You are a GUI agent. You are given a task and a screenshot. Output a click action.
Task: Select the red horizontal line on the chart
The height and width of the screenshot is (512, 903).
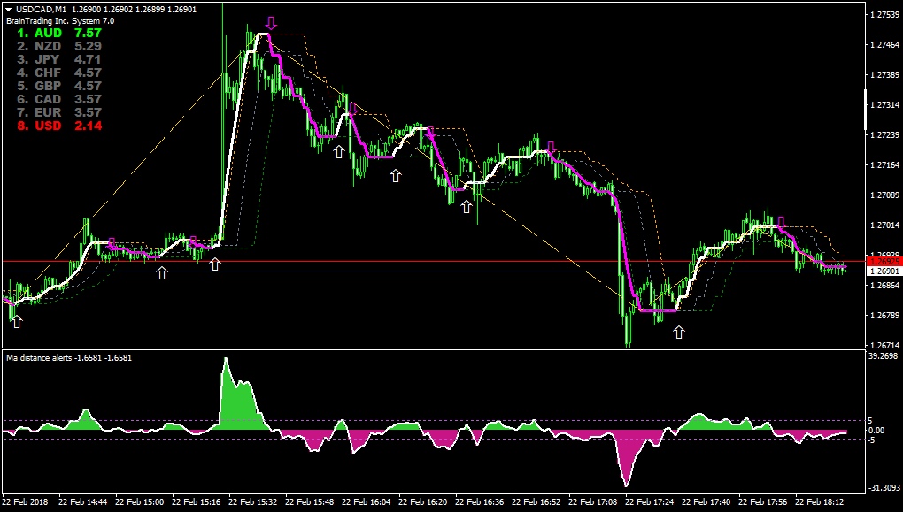(x=433, y=262)
